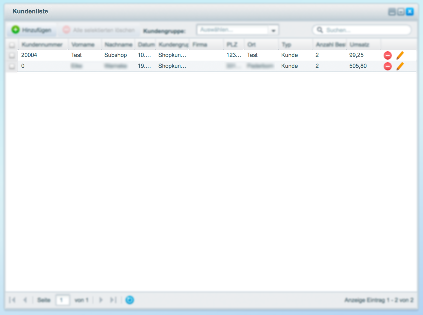
Task: Select the Ort cell 'Test'
Action: [252, 55]
